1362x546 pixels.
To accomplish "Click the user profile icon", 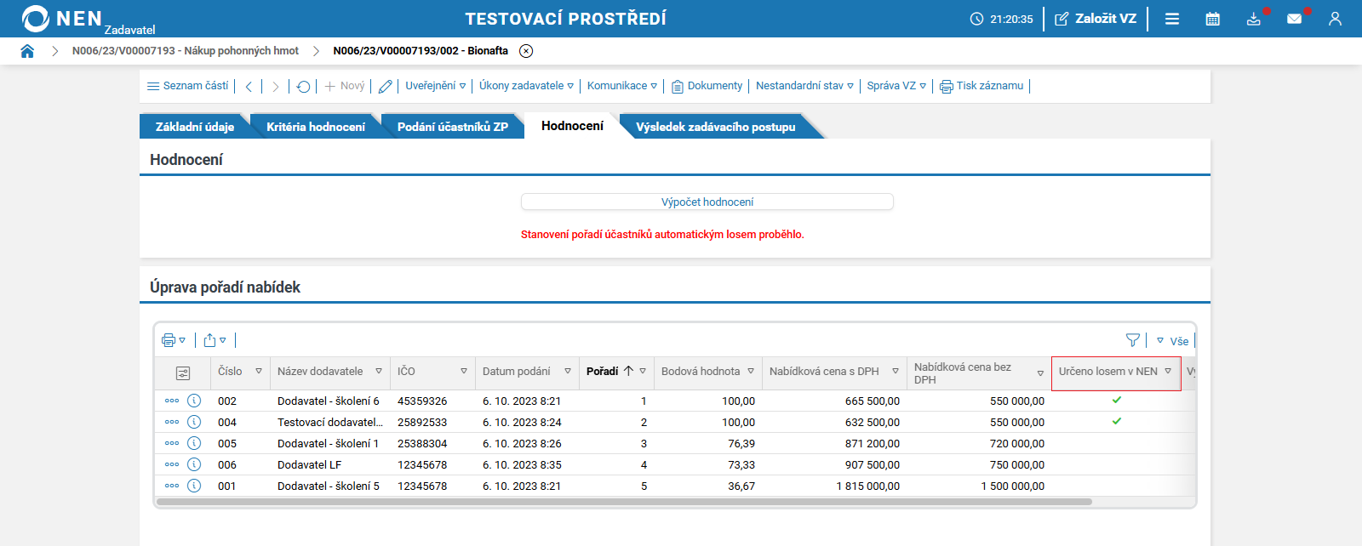I will [x=1335, y=19].
